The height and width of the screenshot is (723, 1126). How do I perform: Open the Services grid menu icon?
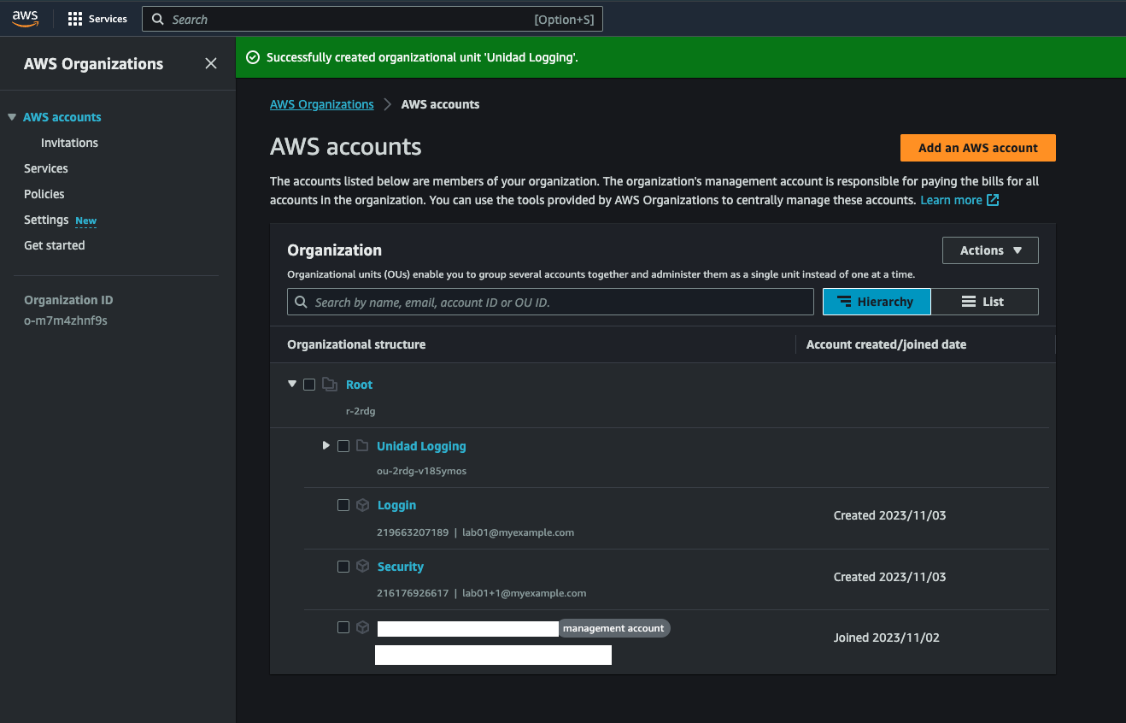point(75,19)
